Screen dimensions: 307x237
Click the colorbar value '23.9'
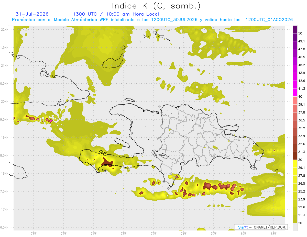click(x=302, y=199)
